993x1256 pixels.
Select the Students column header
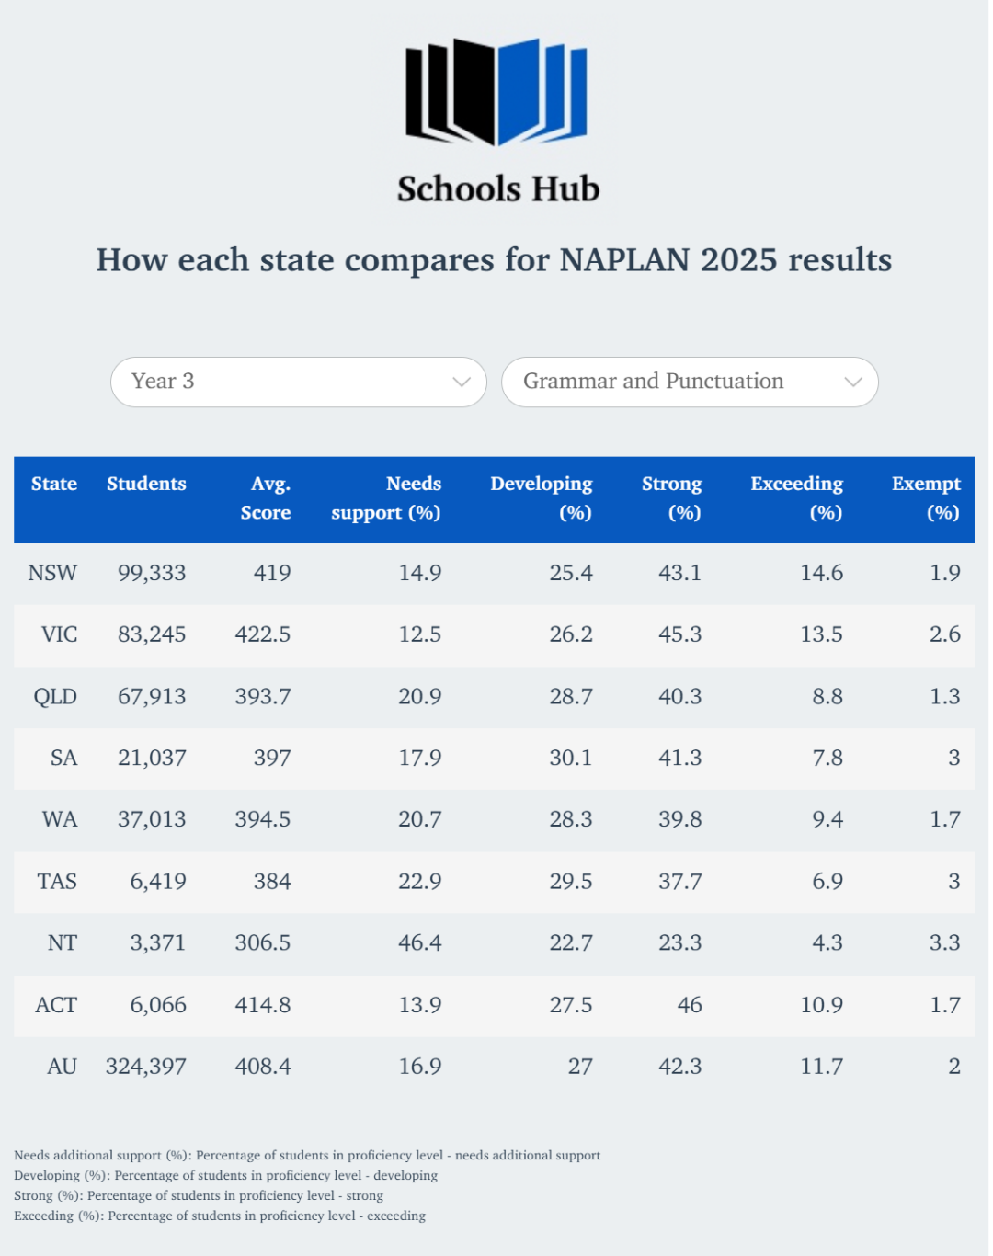pos(146,484)
